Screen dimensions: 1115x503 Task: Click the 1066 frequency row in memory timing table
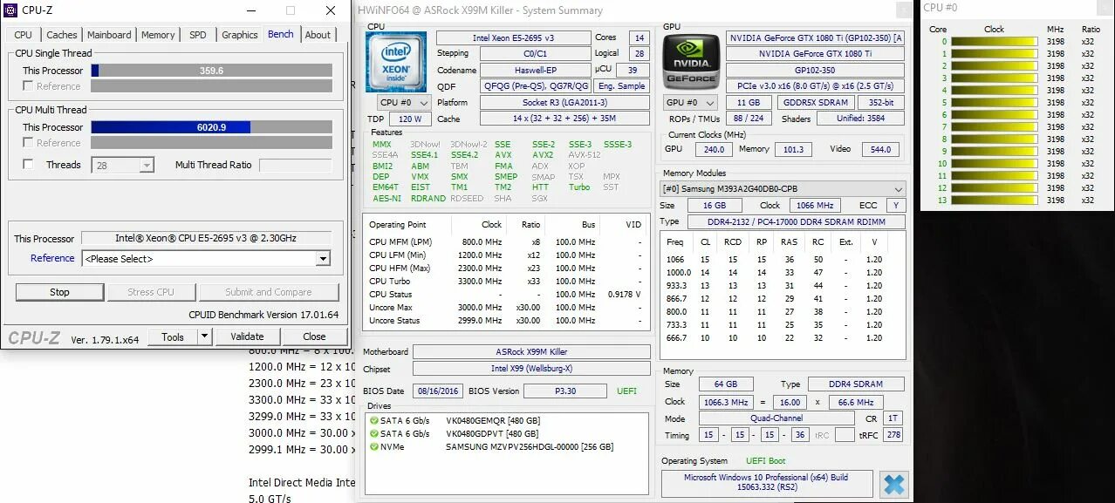783,260
